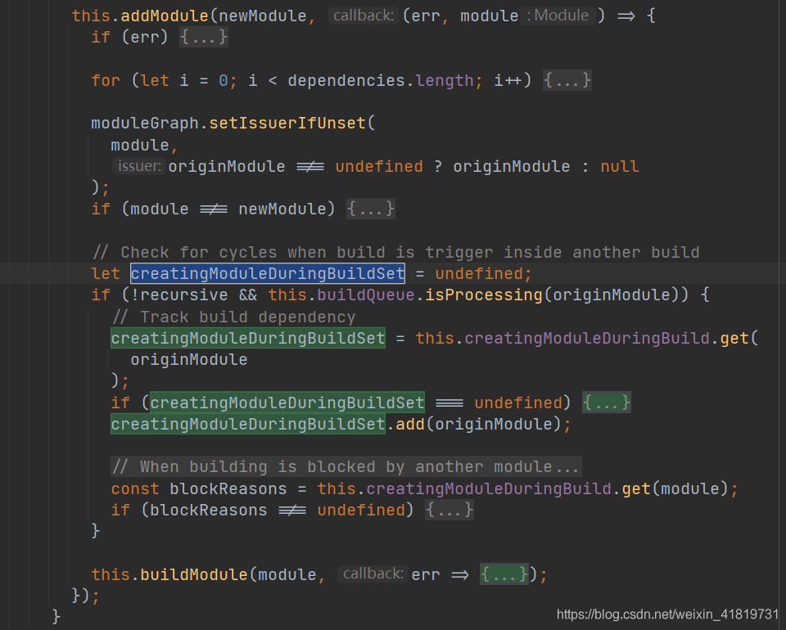The width and height of the screenshot is (786, 630).
Task: Click blockReasons constant declaration
Action: [228, 488]
